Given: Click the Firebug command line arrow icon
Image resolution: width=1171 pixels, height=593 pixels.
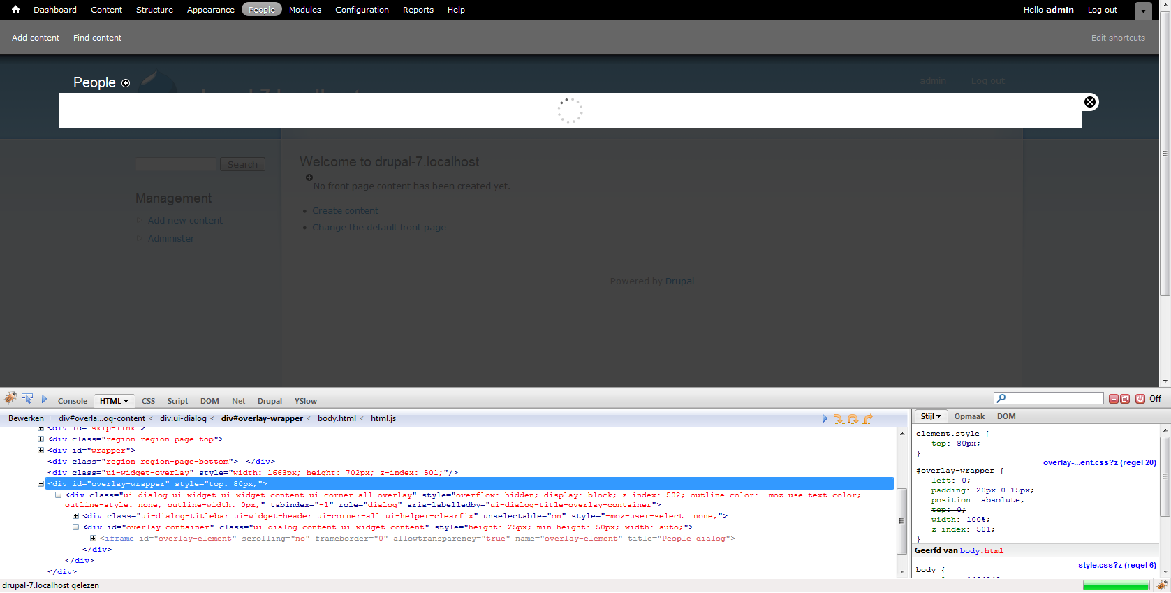Looking at the screenshot, I should click(44, 400).
